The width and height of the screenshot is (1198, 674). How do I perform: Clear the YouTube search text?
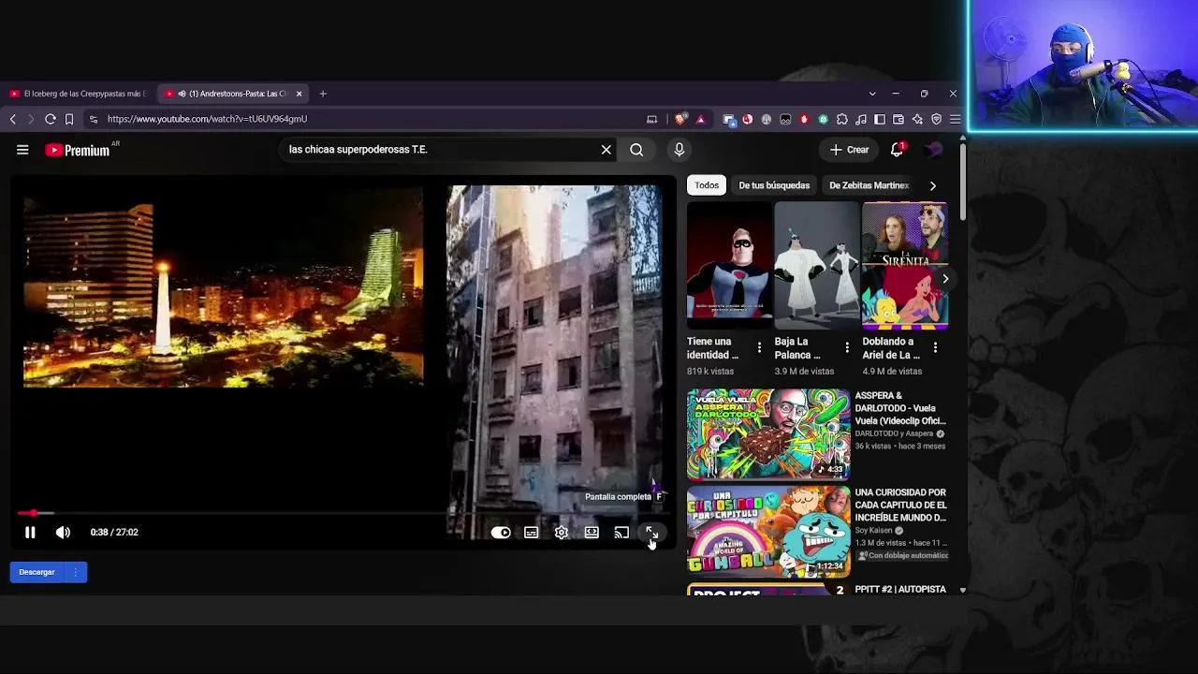click(606, 150)
